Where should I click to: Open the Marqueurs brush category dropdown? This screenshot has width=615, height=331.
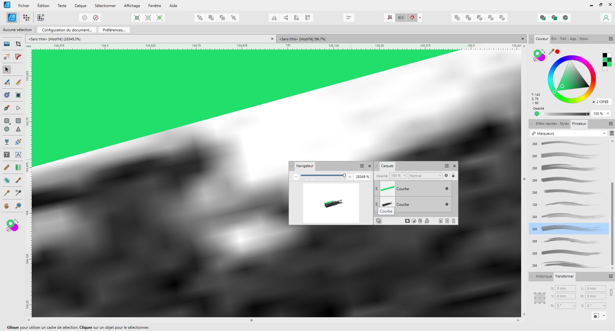tap(568, 133)
